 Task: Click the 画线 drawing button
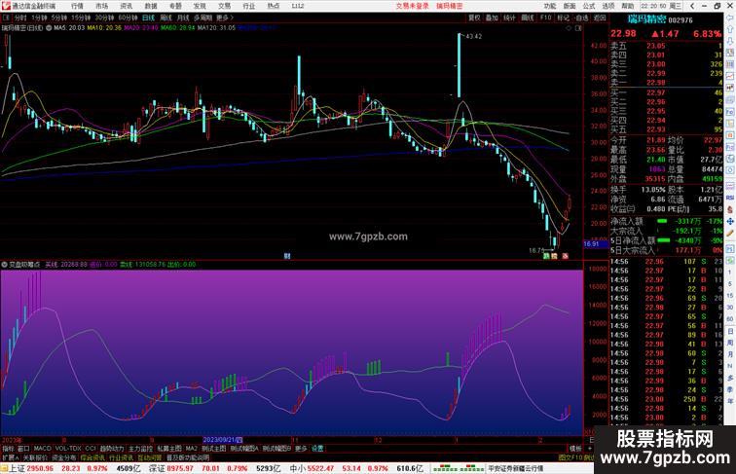pos(528,18)
